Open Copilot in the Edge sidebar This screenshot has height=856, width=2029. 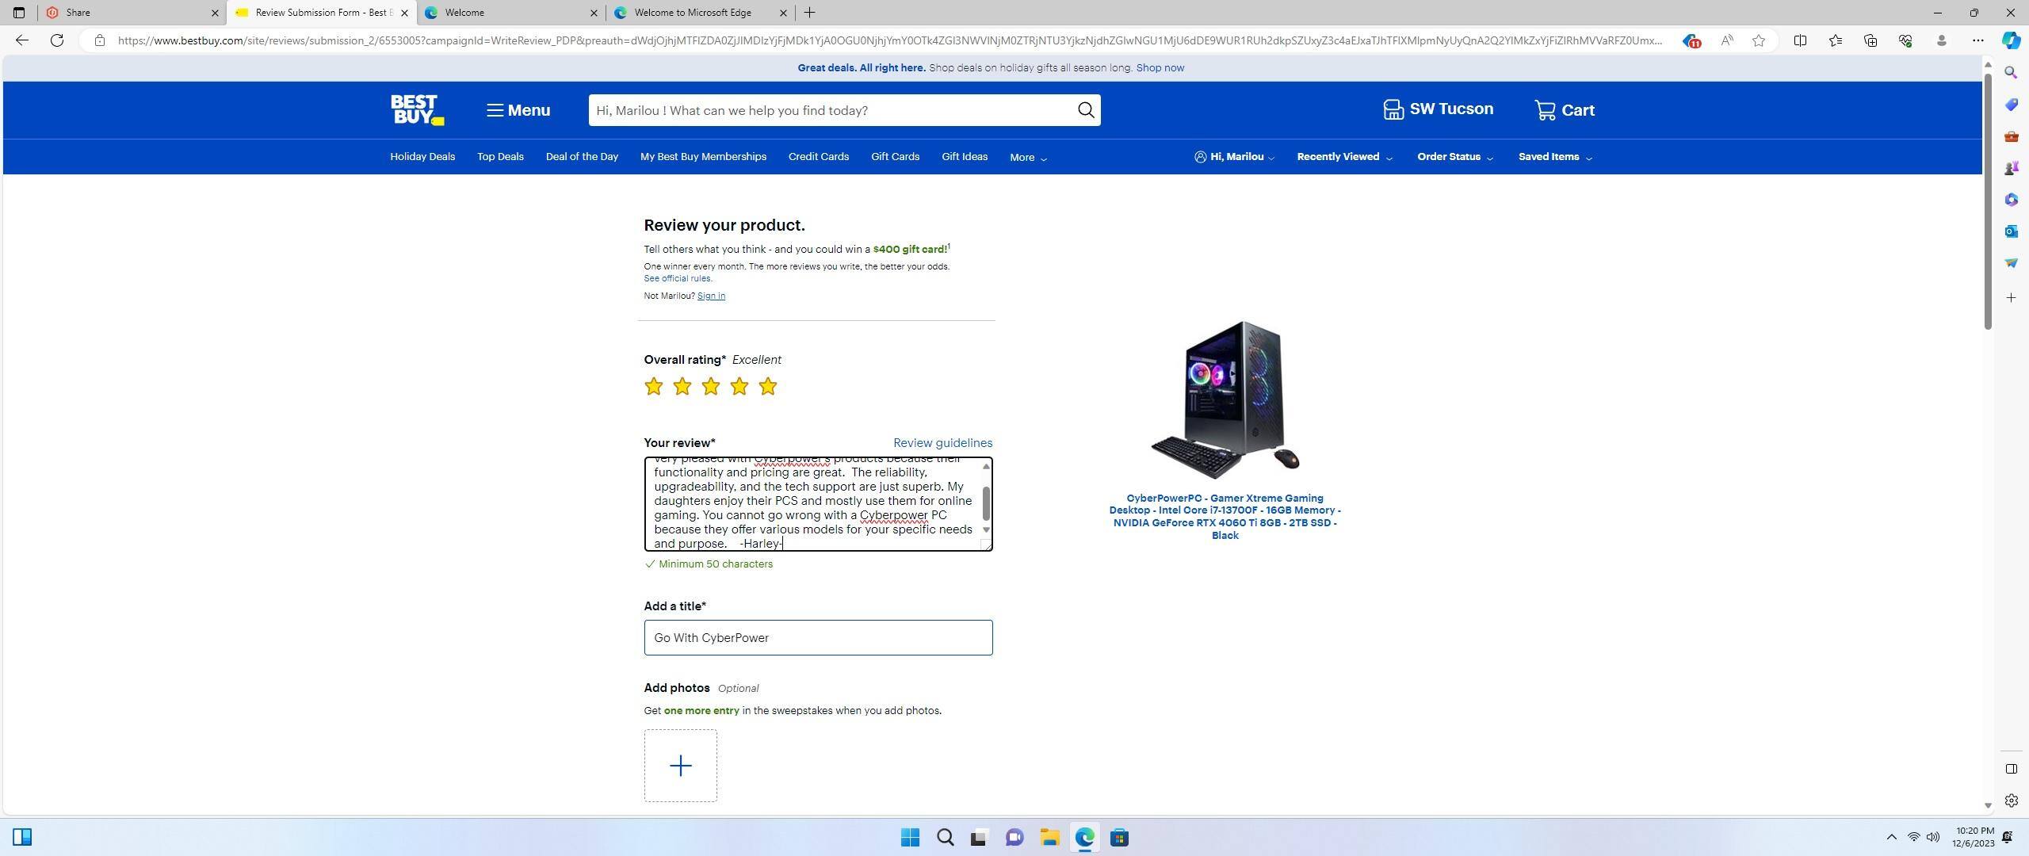tap(2011, 40)
